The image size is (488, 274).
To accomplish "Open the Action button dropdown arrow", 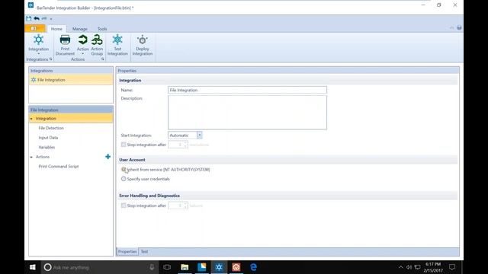I will 83,54.
